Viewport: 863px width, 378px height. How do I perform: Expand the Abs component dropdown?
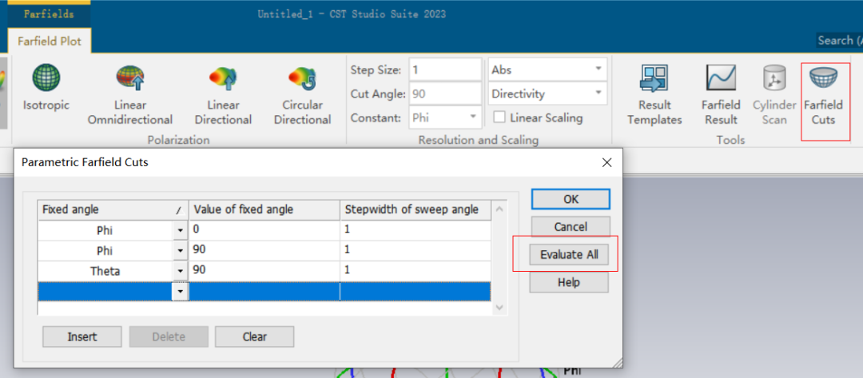pos(598,70)
